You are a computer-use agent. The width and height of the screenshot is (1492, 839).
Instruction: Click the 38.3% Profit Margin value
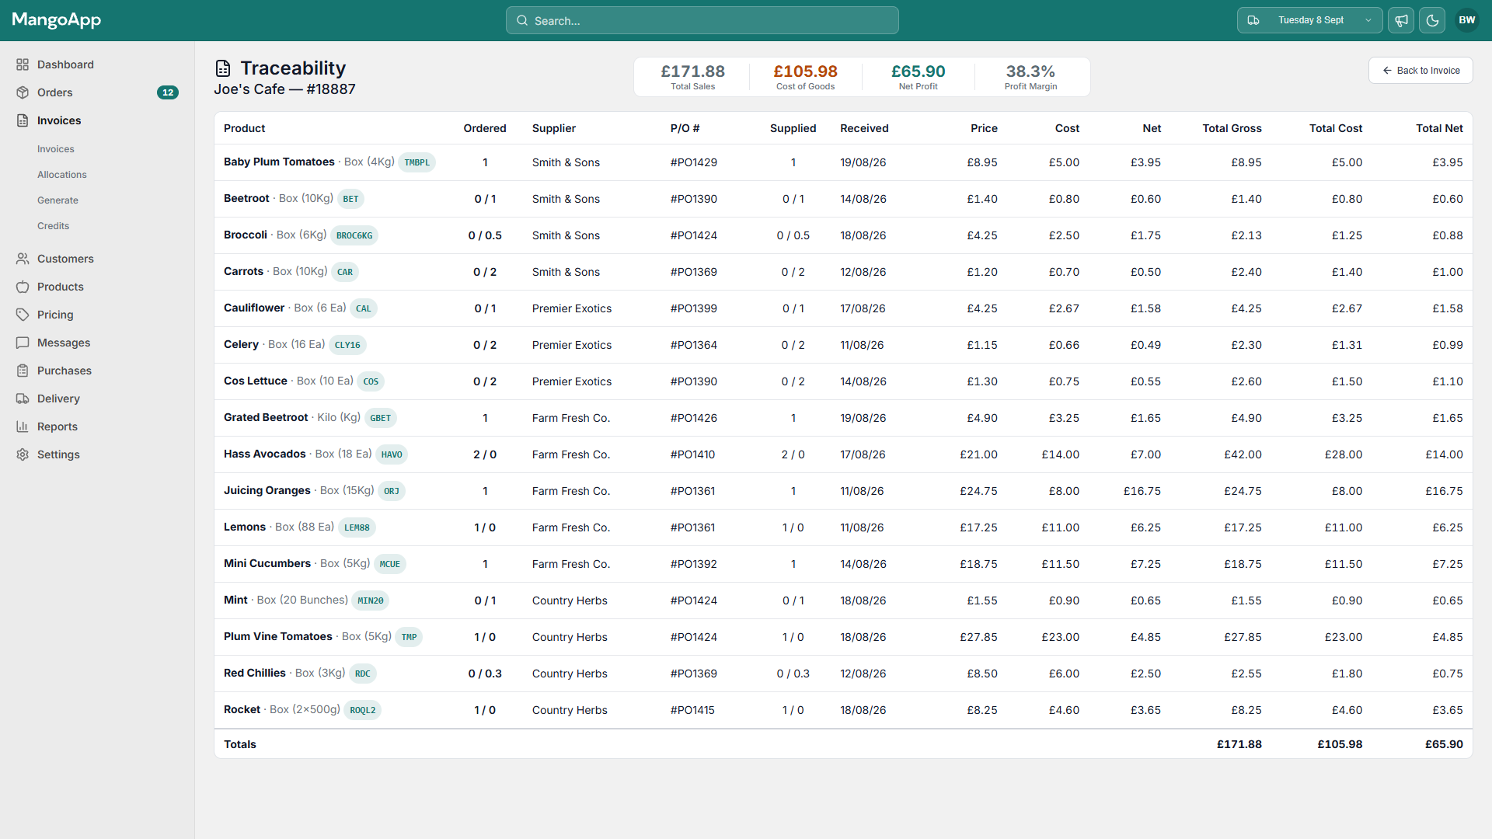pos(1030,71)
